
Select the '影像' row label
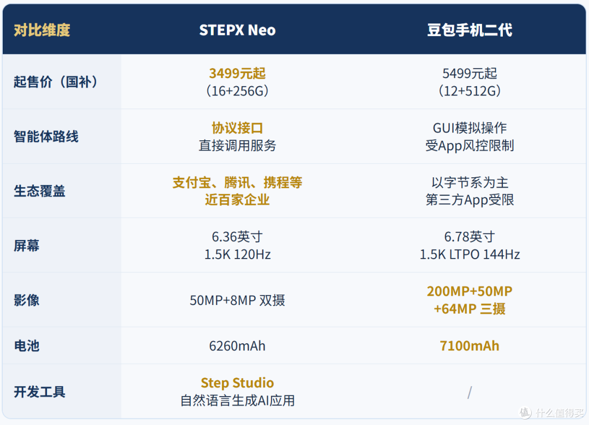click(26, 300)
